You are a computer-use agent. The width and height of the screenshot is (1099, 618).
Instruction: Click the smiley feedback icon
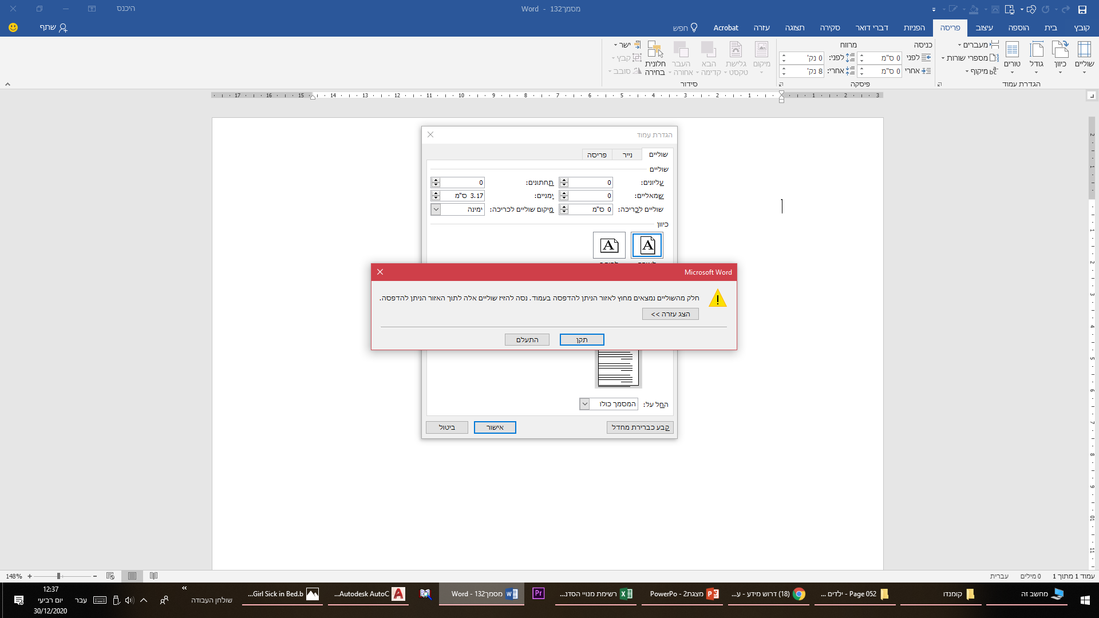(x=13, y=27)
